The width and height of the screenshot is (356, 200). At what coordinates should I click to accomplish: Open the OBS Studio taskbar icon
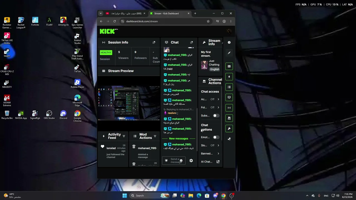pyautogui.click(x=231, y=196)
